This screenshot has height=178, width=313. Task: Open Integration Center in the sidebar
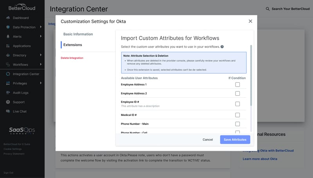point(26,74)
